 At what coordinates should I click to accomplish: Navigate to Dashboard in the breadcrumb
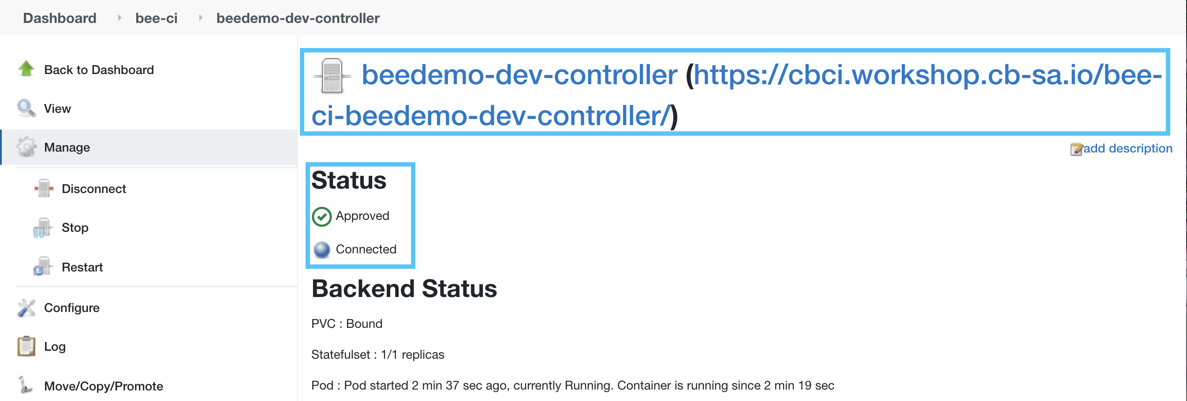[60, 18]
